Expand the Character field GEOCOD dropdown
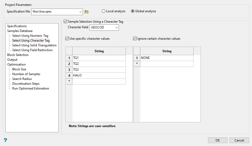Image resolution: width=252 pixels, height=146 pixels. point(116,27)
